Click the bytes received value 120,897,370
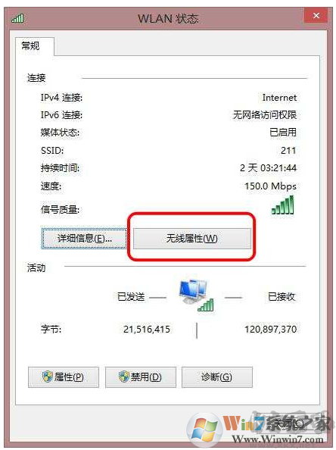 [x=270, y=329]
